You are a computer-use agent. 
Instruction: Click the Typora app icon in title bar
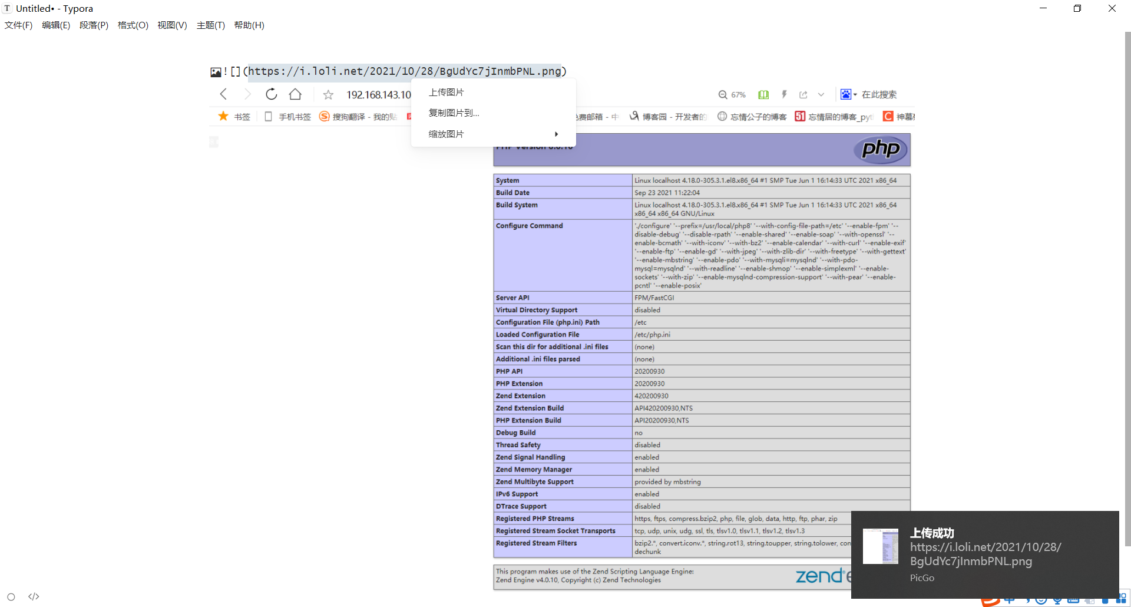(x=7, y=8)
